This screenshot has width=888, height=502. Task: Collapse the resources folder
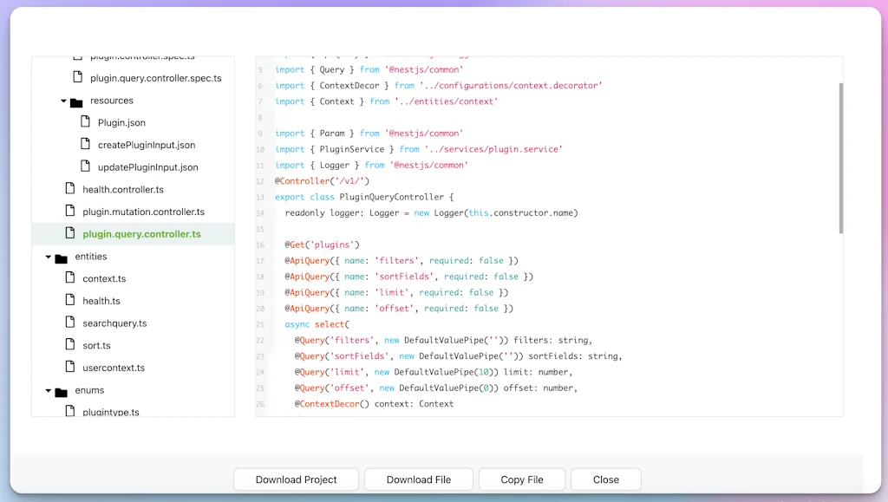pos(62,100)
